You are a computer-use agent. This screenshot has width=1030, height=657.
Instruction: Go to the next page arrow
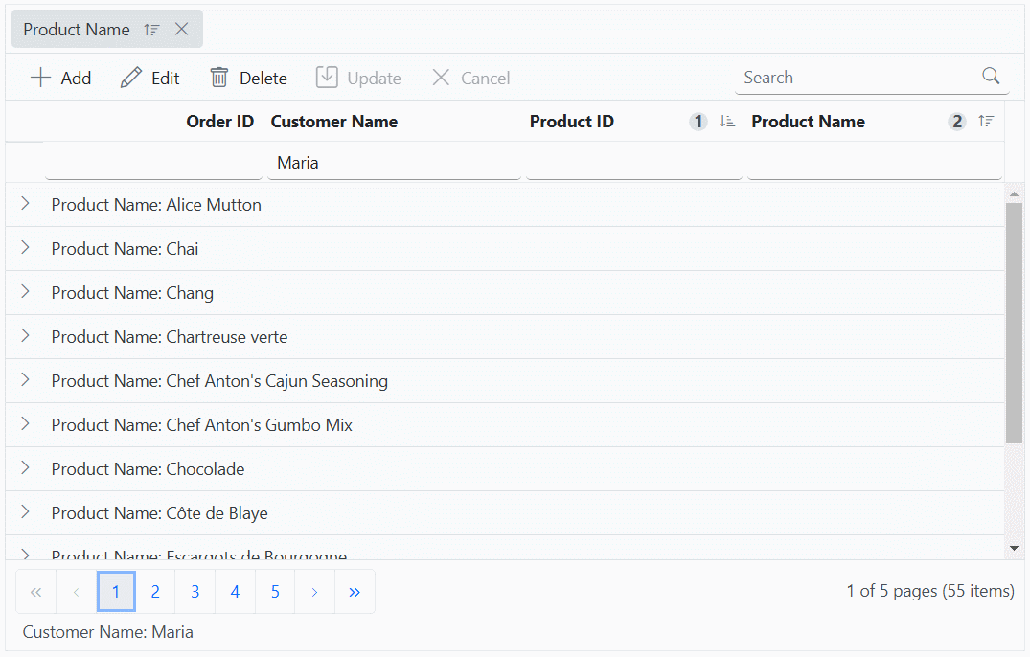pyautogui.click(x=314, y=592)
